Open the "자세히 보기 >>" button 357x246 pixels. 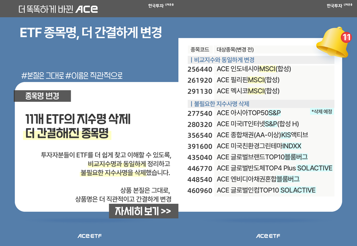(143, 211)
